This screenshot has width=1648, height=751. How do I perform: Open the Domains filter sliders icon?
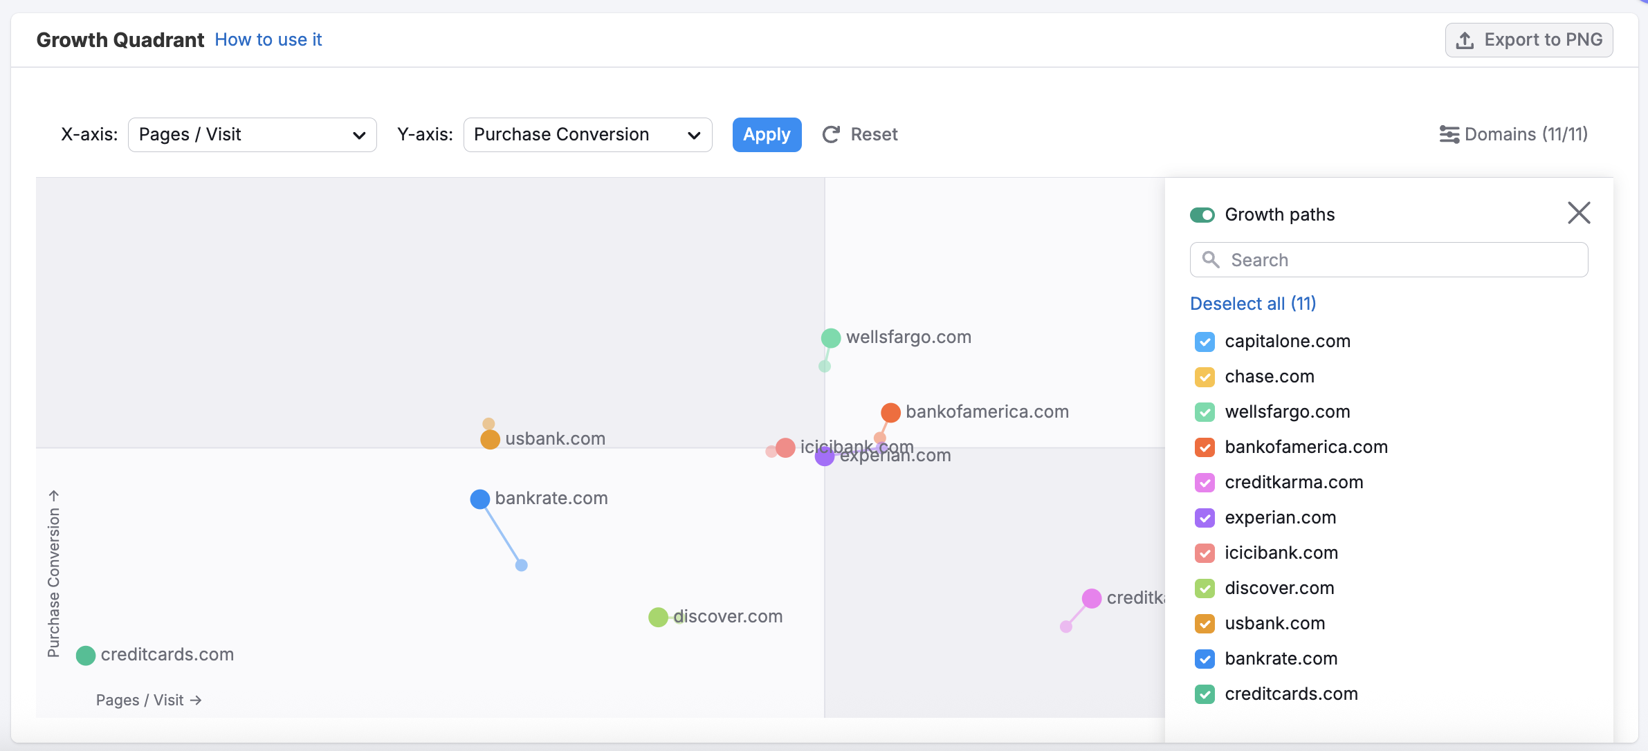1449,134
